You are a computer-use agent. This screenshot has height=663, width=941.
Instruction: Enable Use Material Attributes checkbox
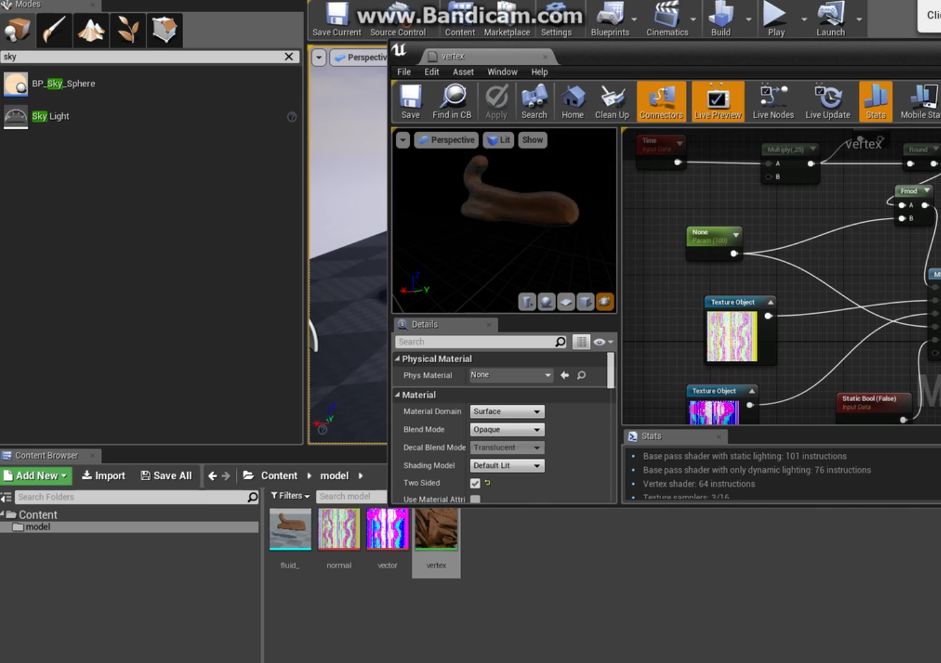[x=475, y=499]
